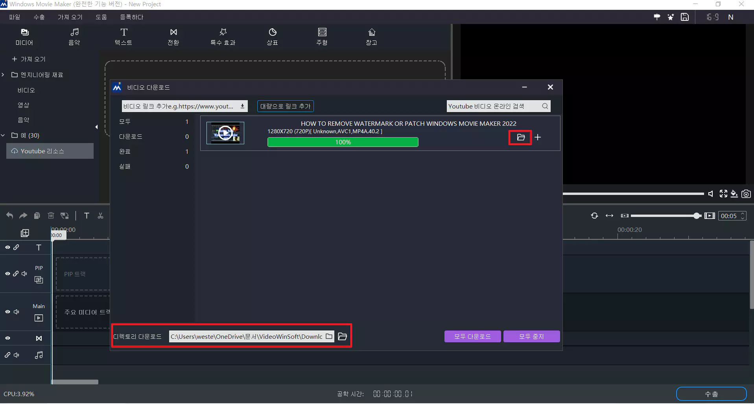The height and width of the screenshot is (404, 754).
Task: Collapse the media sidebar arrow
Action: point(96,127)
